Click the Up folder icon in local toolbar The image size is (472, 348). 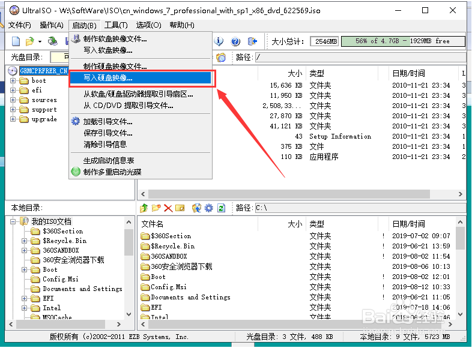click(x=144, y=208)
